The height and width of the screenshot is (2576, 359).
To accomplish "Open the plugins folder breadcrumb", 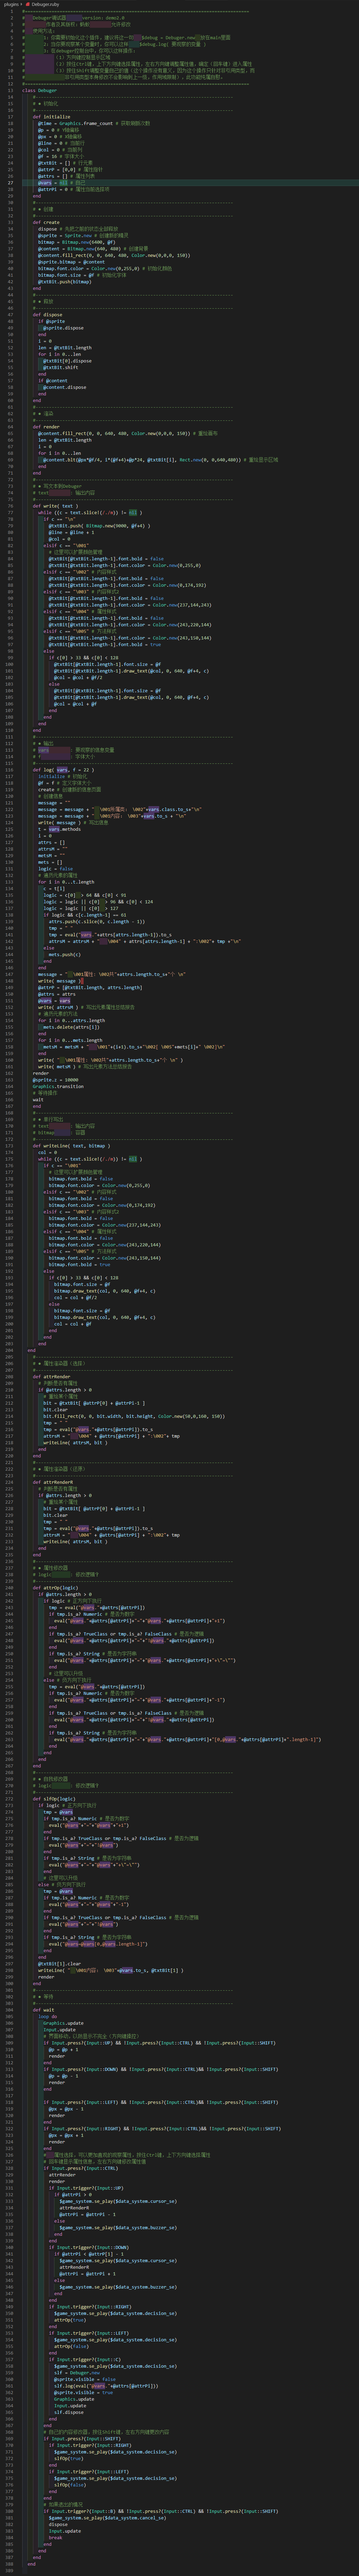I will (x=11, y=4).
